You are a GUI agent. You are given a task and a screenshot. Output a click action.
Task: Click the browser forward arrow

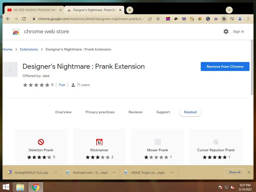[x=16, y=19]
